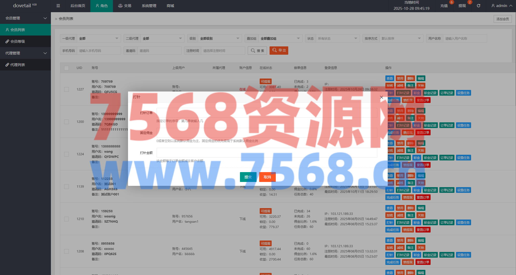
Task: Click the 搜索 search button
Action: coord(258,51)
